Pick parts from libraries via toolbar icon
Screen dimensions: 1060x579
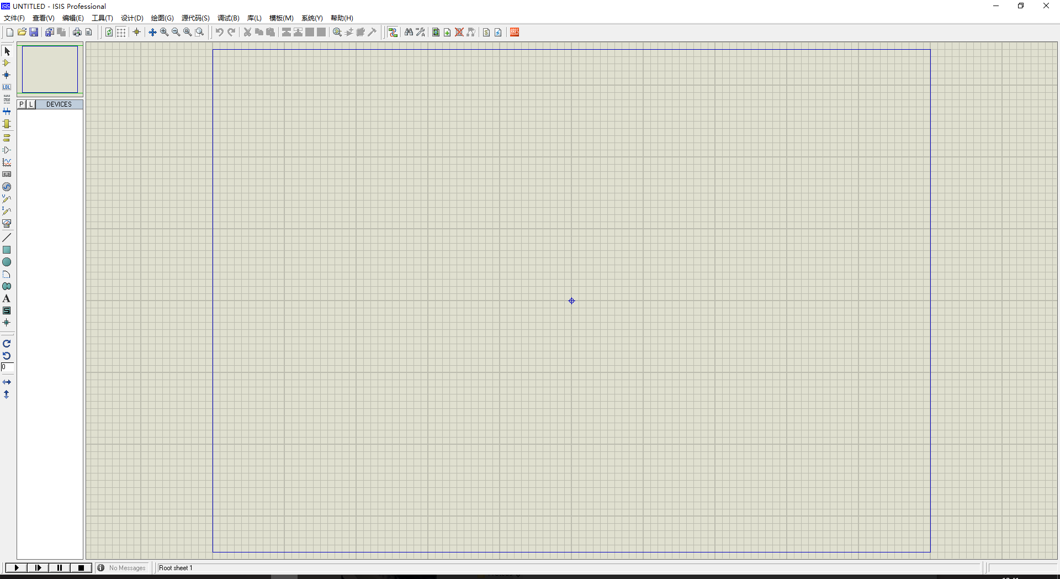coord(337,32)
